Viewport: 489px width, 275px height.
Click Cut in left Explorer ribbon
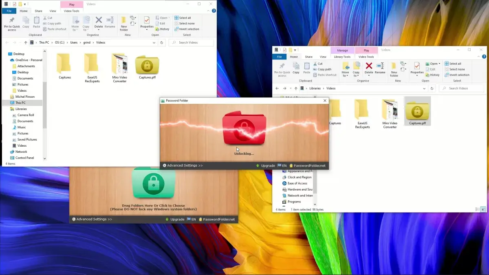(47, 18)
